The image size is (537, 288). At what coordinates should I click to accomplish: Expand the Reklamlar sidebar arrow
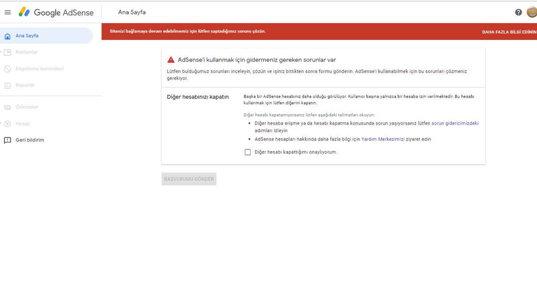(1, 52)
